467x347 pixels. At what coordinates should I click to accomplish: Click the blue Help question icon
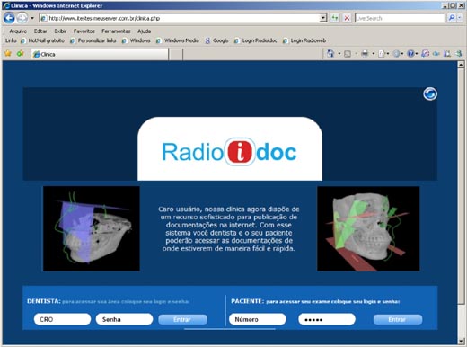pos(410,54)
